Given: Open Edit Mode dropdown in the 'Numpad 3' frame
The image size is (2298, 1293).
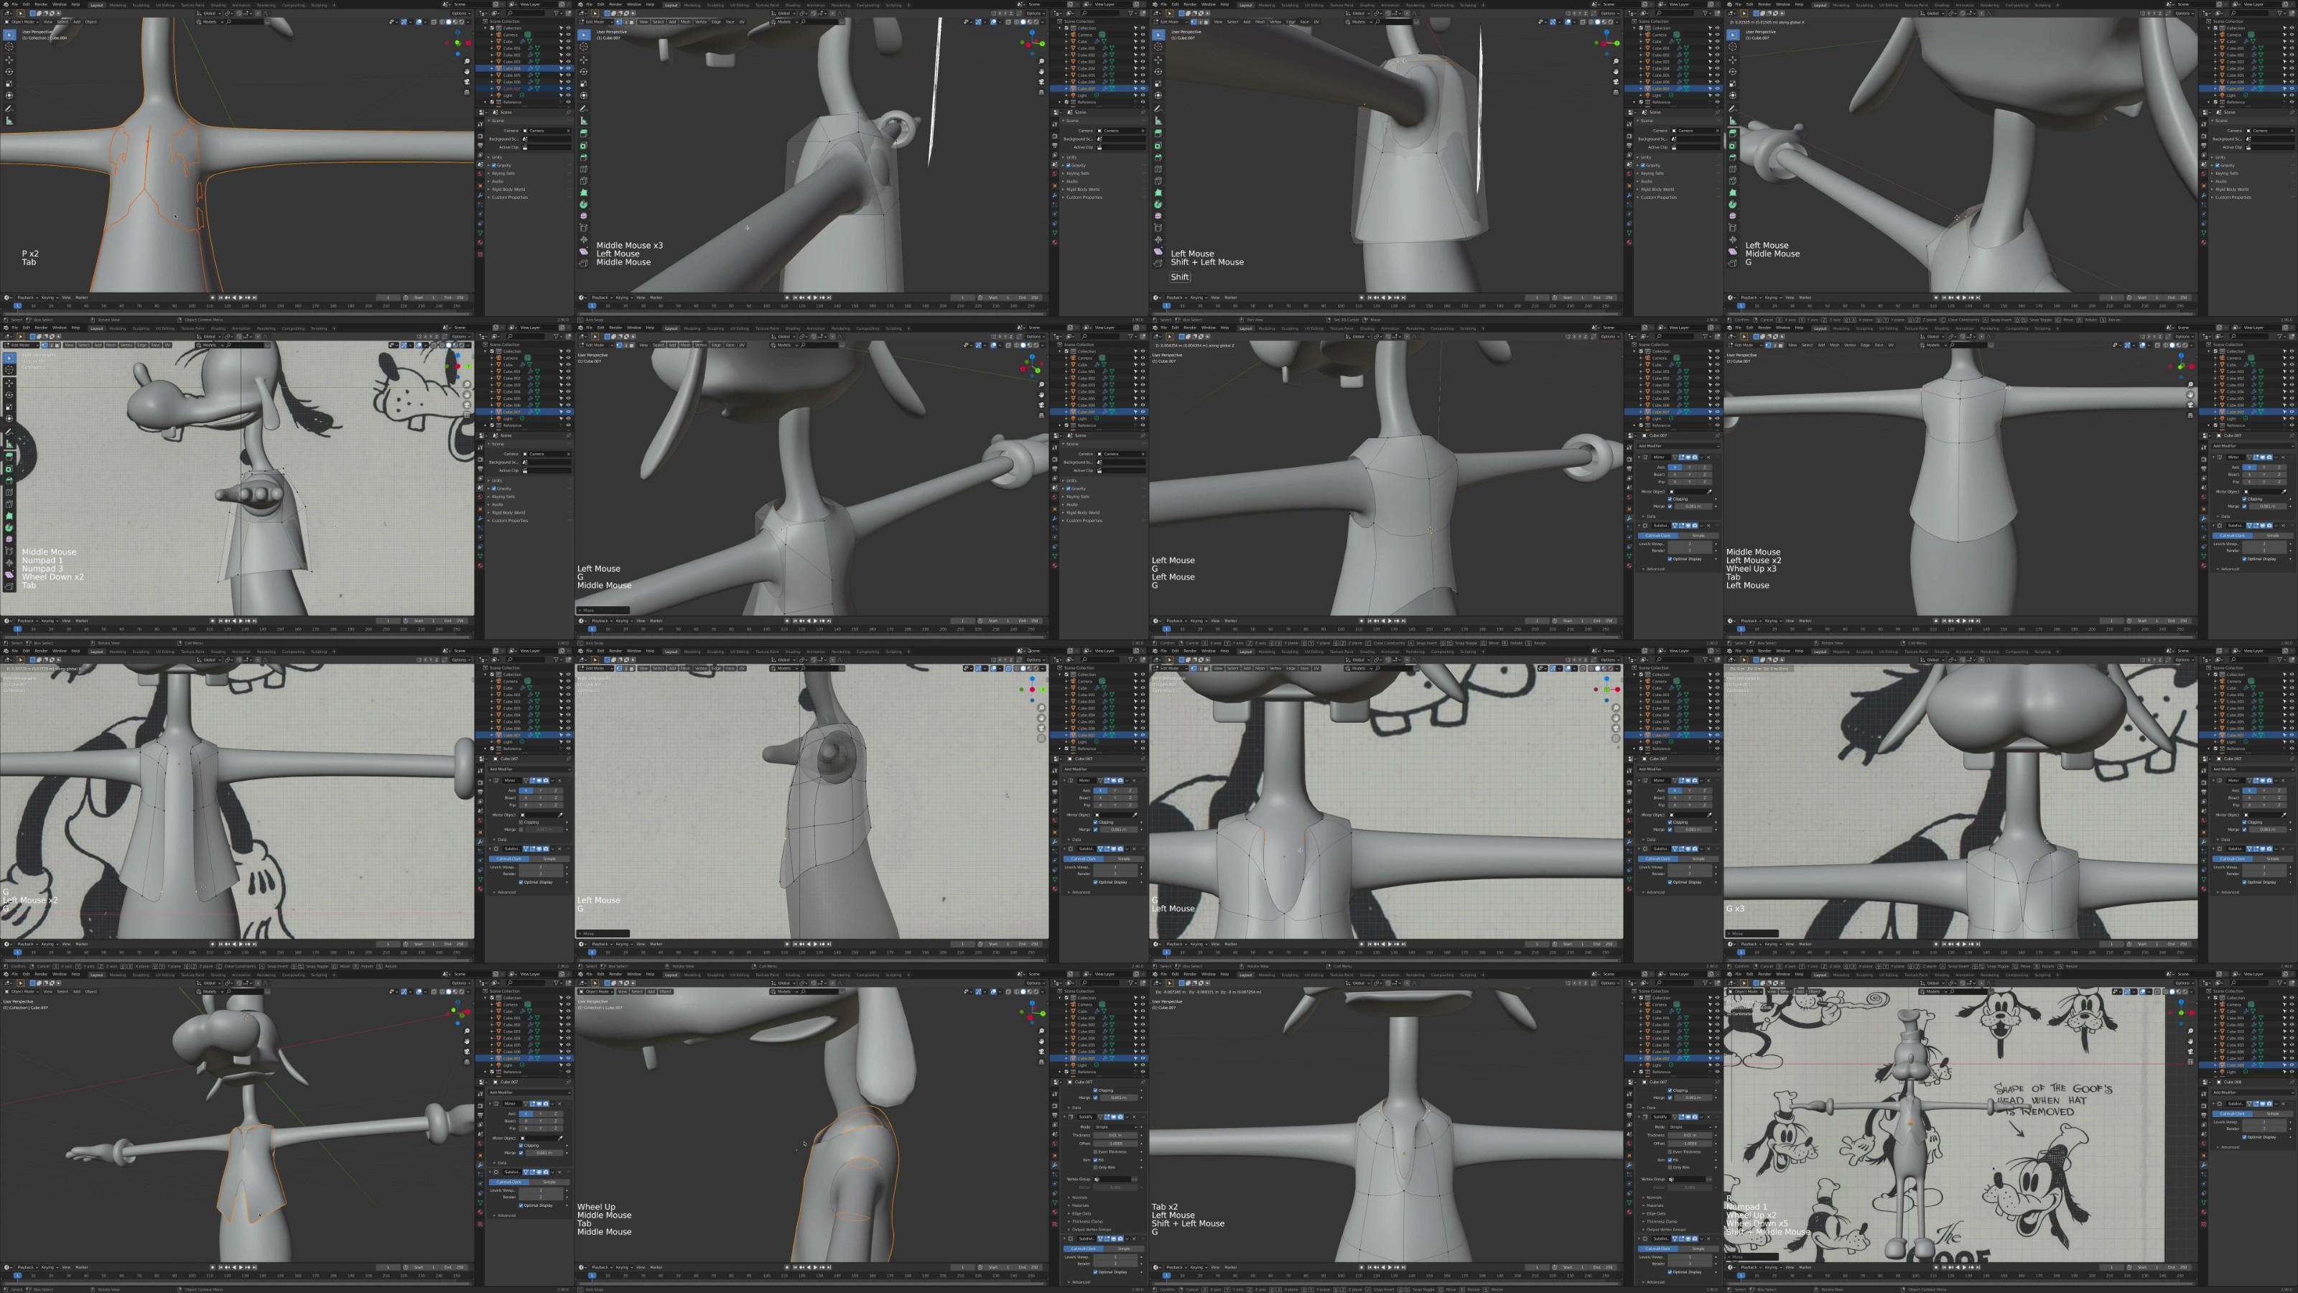Looking at the screenshot, I should tap(22, 346).
